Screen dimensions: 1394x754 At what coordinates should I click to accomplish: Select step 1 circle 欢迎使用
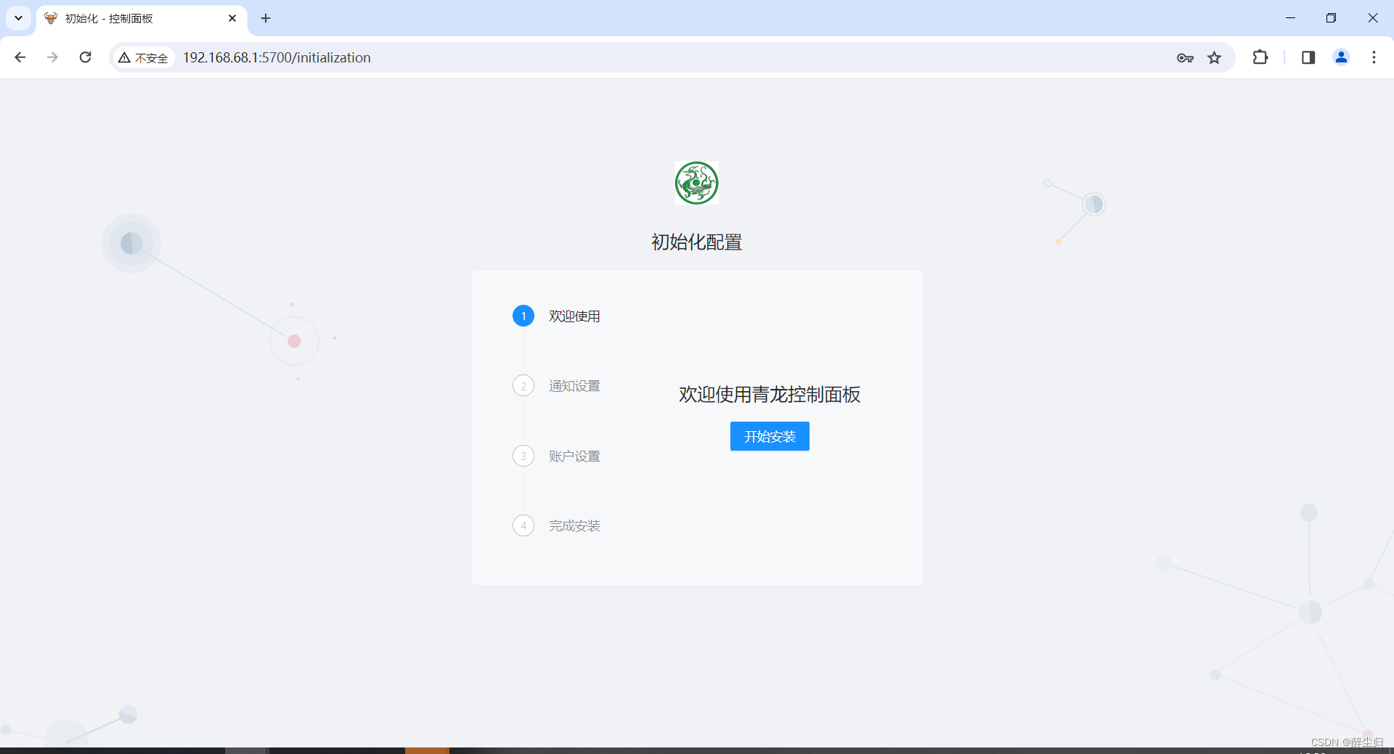pyautogui.click(x=523, y=316)
